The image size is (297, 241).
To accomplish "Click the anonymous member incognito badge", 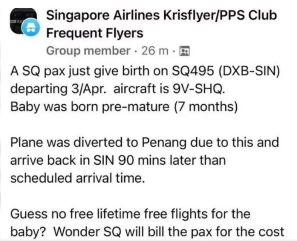I will click(x=31, y=27).
